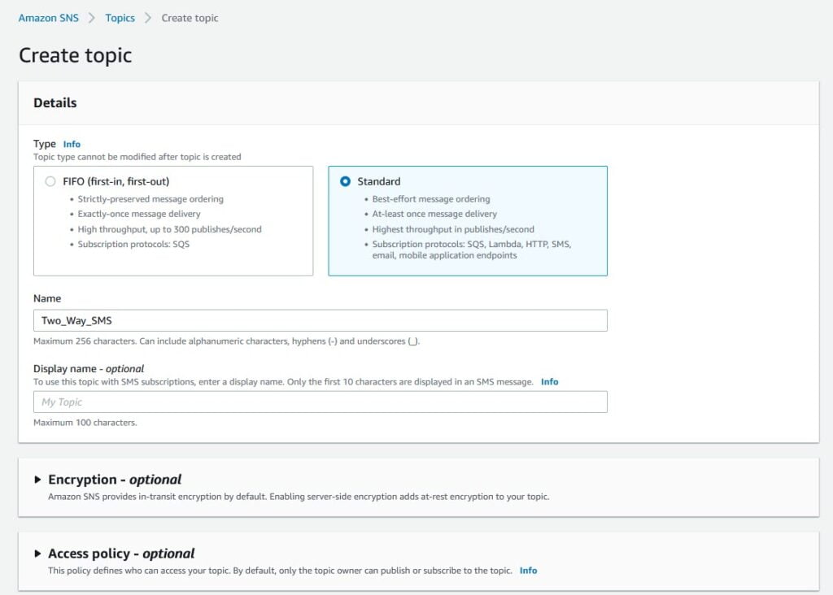Click the Create topic breadcrumb text

tap(190, 18)
